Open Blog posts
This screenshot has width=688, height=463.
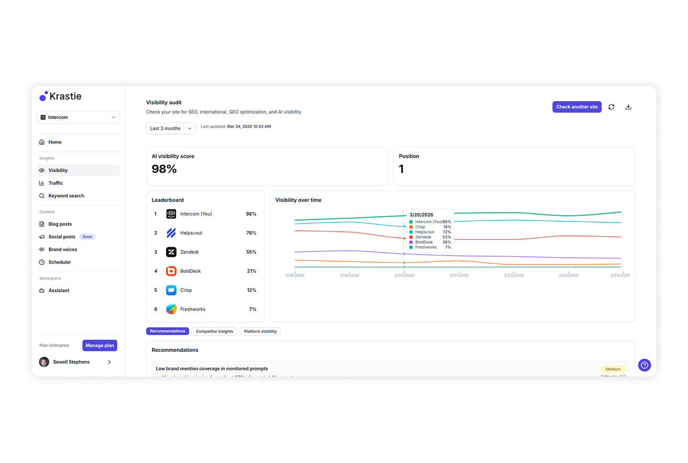78,224
